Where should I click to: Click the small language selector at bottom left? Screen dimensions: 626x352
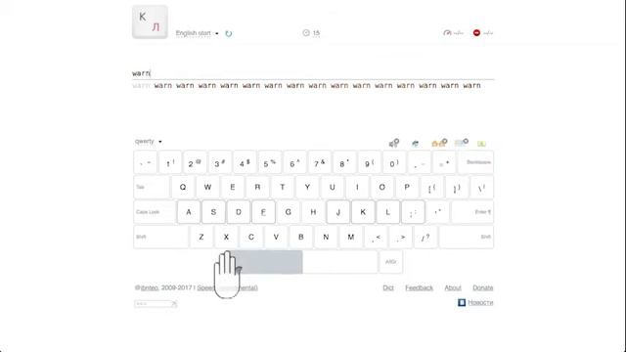[156, 304]
